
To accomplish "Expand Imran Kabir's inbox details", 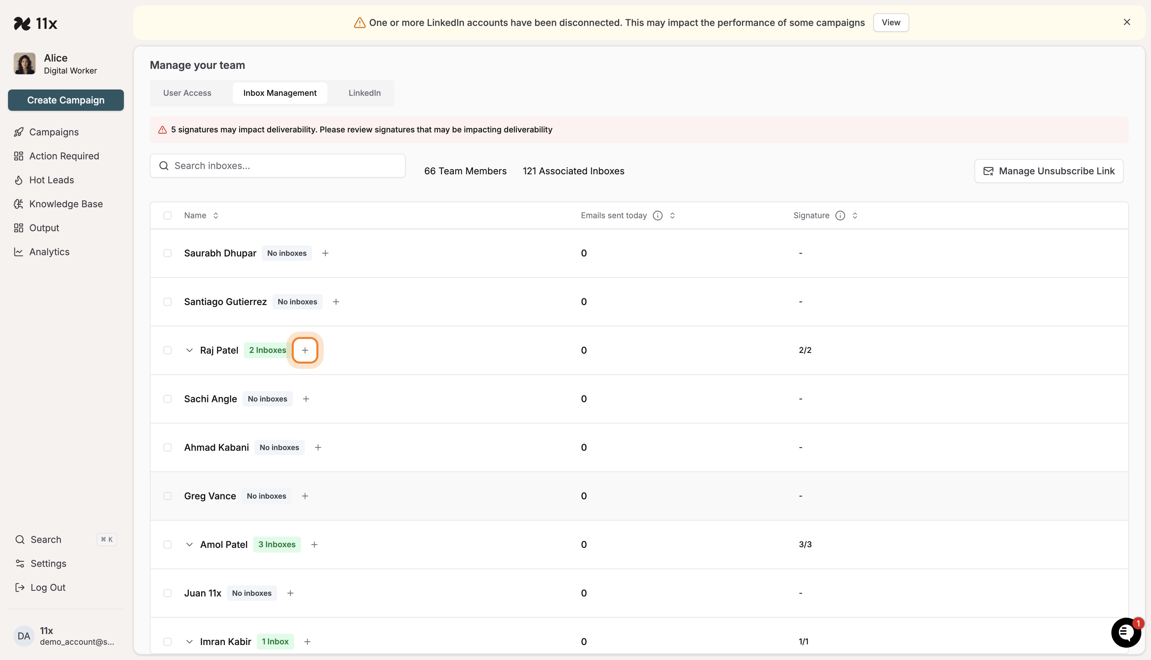I will 190,641.
